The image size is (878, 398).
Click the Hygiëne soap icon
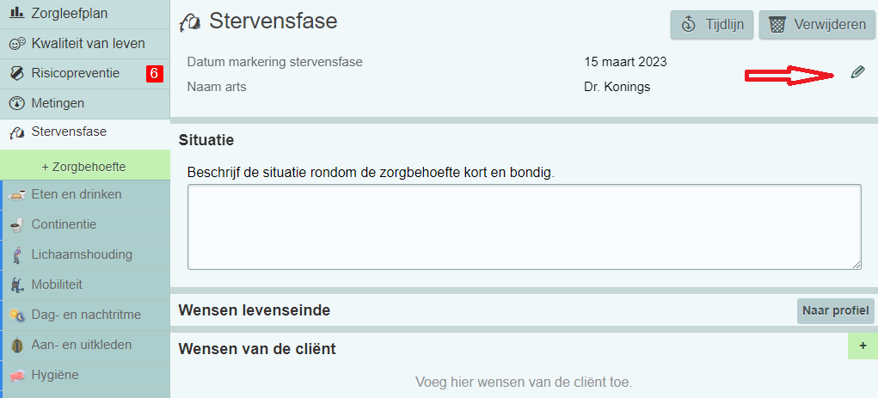16,375
